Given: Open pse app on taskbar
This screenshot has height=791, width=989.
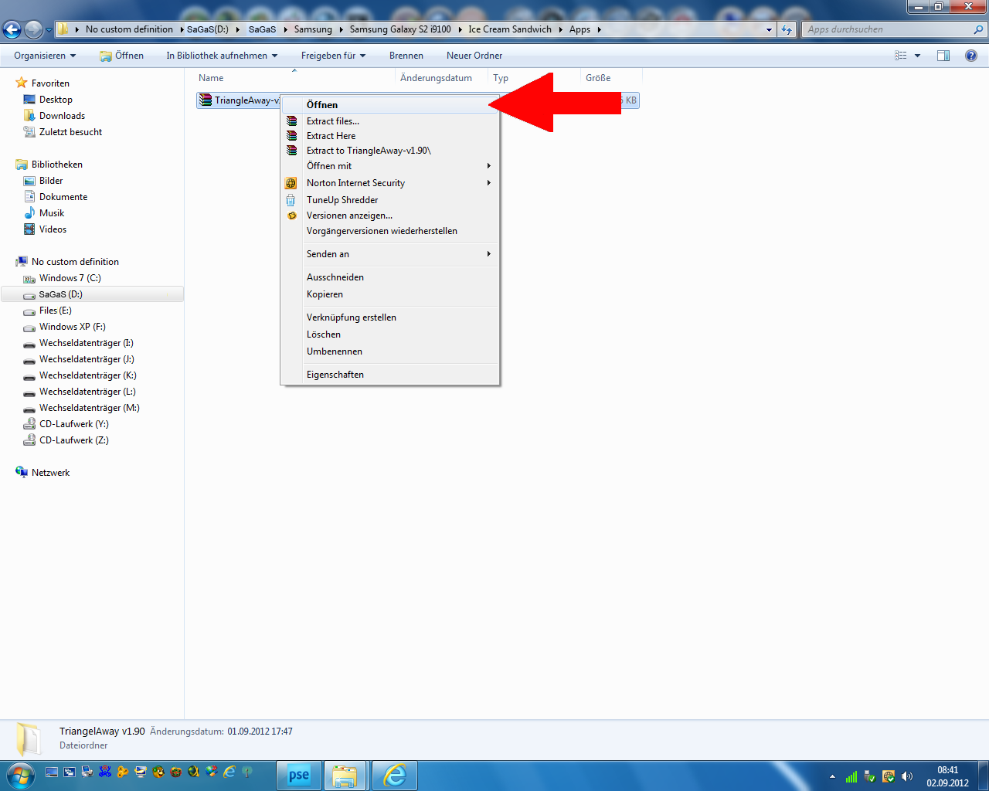Looking at the screenshot, I should coord(299,776).
